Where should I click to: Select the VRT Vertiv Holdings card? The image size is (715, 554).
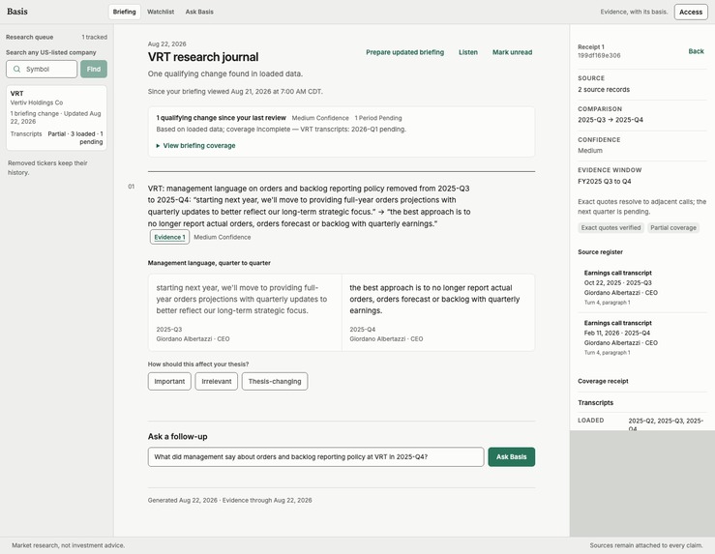[x=56, y=118]
